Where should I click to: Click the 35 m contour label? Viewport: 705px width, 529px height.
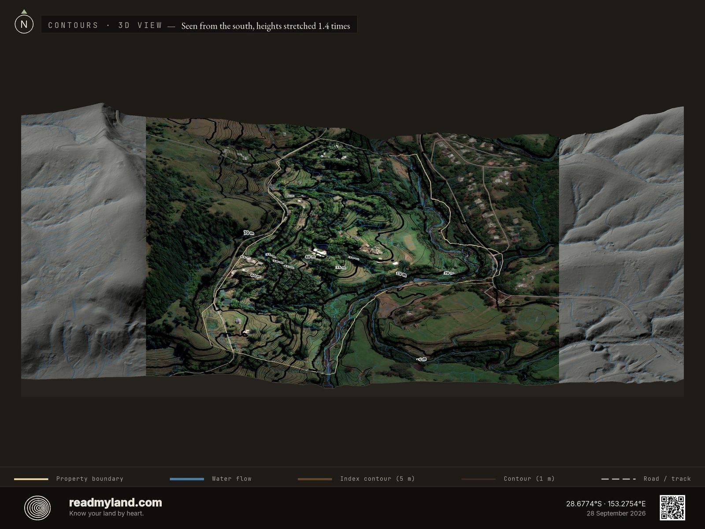[x=341, y=268]
